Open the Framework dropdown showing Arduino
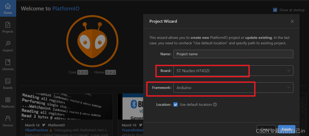Image resolution: width=309 pixels, height=136 pixels. [x=233, y=88]
